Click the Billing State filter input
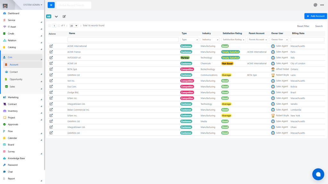This screenshot has height=184, width=328. [307, 40]
